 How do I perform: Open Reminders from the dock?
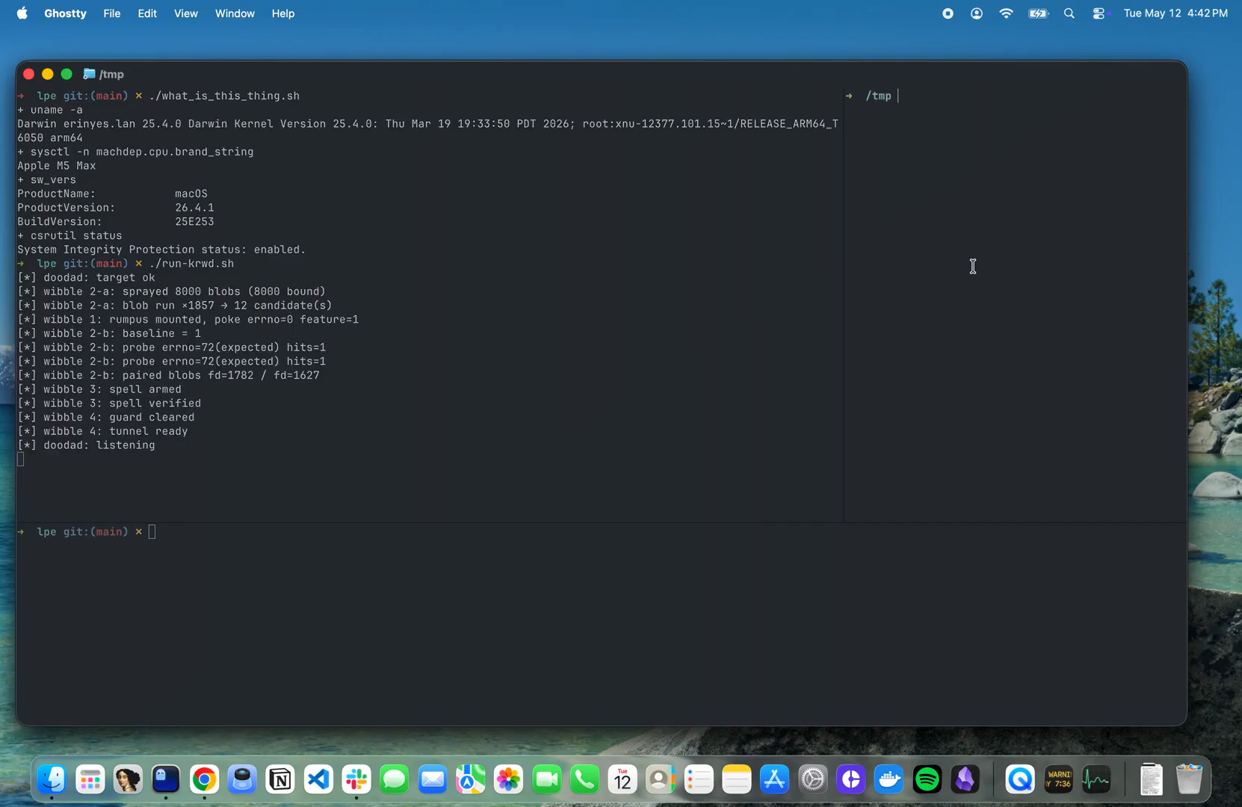tap(699, 779)
